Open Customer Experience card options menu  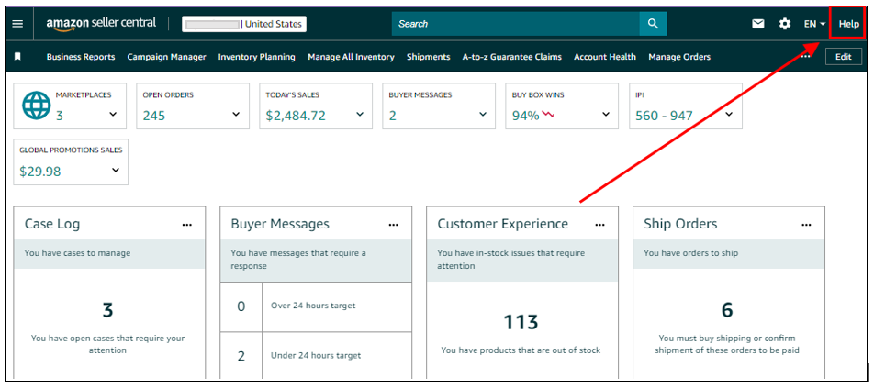599,225
